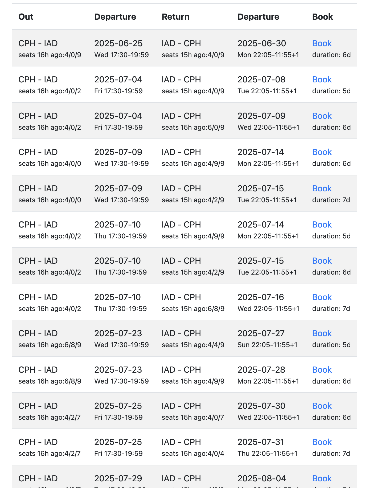Book the trip returning Sunday 2025-07-27
Image resolution: width=369 pixels, height=488 pixels.
pos(322,333)
